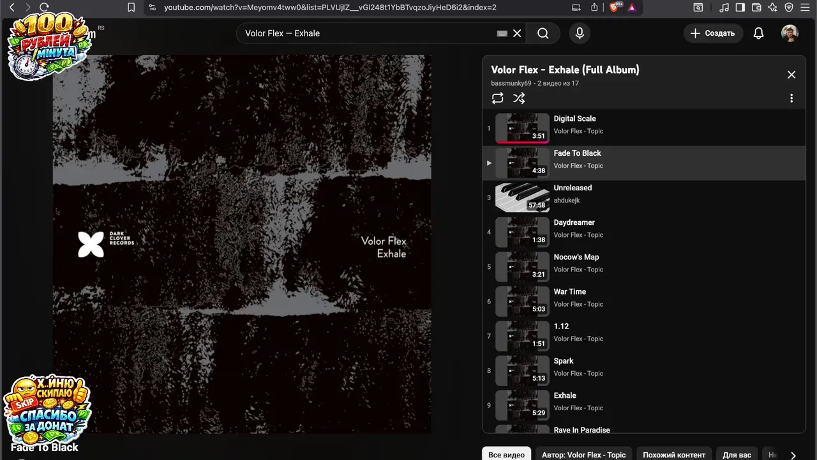Image resolution: width=817 pixels, height=460 pixels.
Task: Select Похожий контент chip
Action: click(x=674, y=454)
